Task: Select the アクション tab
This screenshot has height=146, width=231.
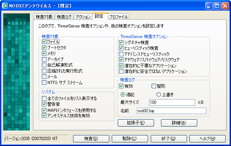Action: (83, 17)
